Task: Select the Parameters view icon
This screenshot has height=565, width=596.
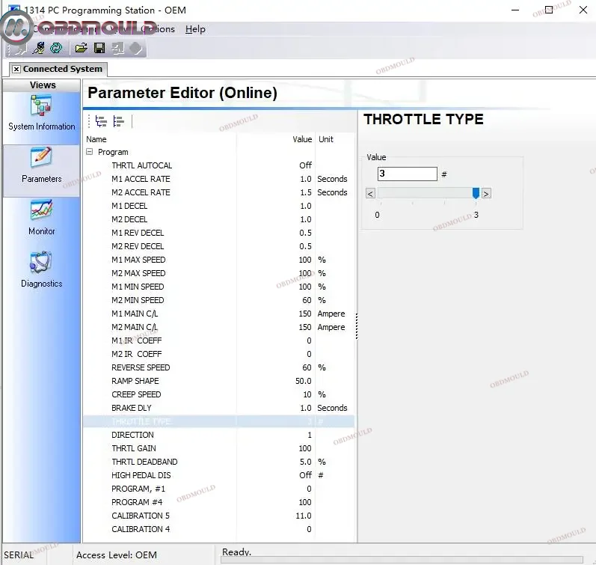Action: pyautogui.click(x=41, y=165)
